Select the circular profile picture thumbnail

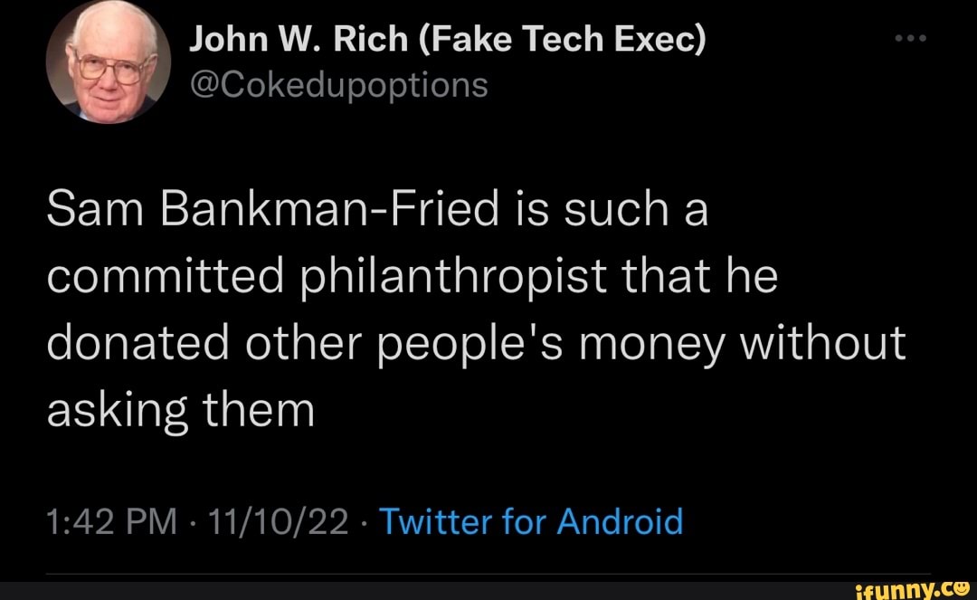click(107, 59)
